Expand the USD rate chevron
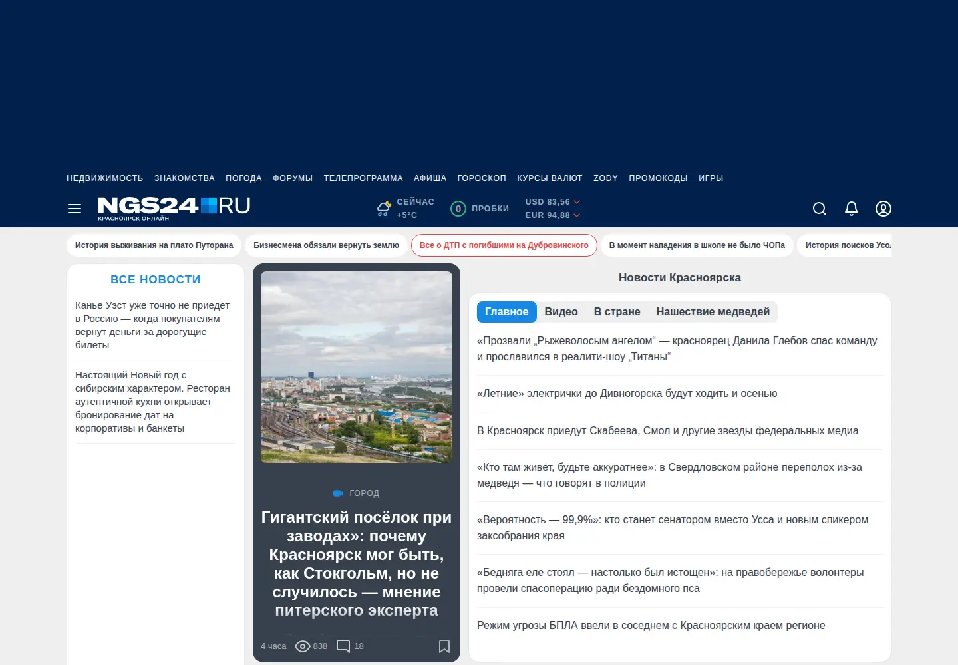The width and height of the screenshot is (958, 665). click(x=577, y=202)
